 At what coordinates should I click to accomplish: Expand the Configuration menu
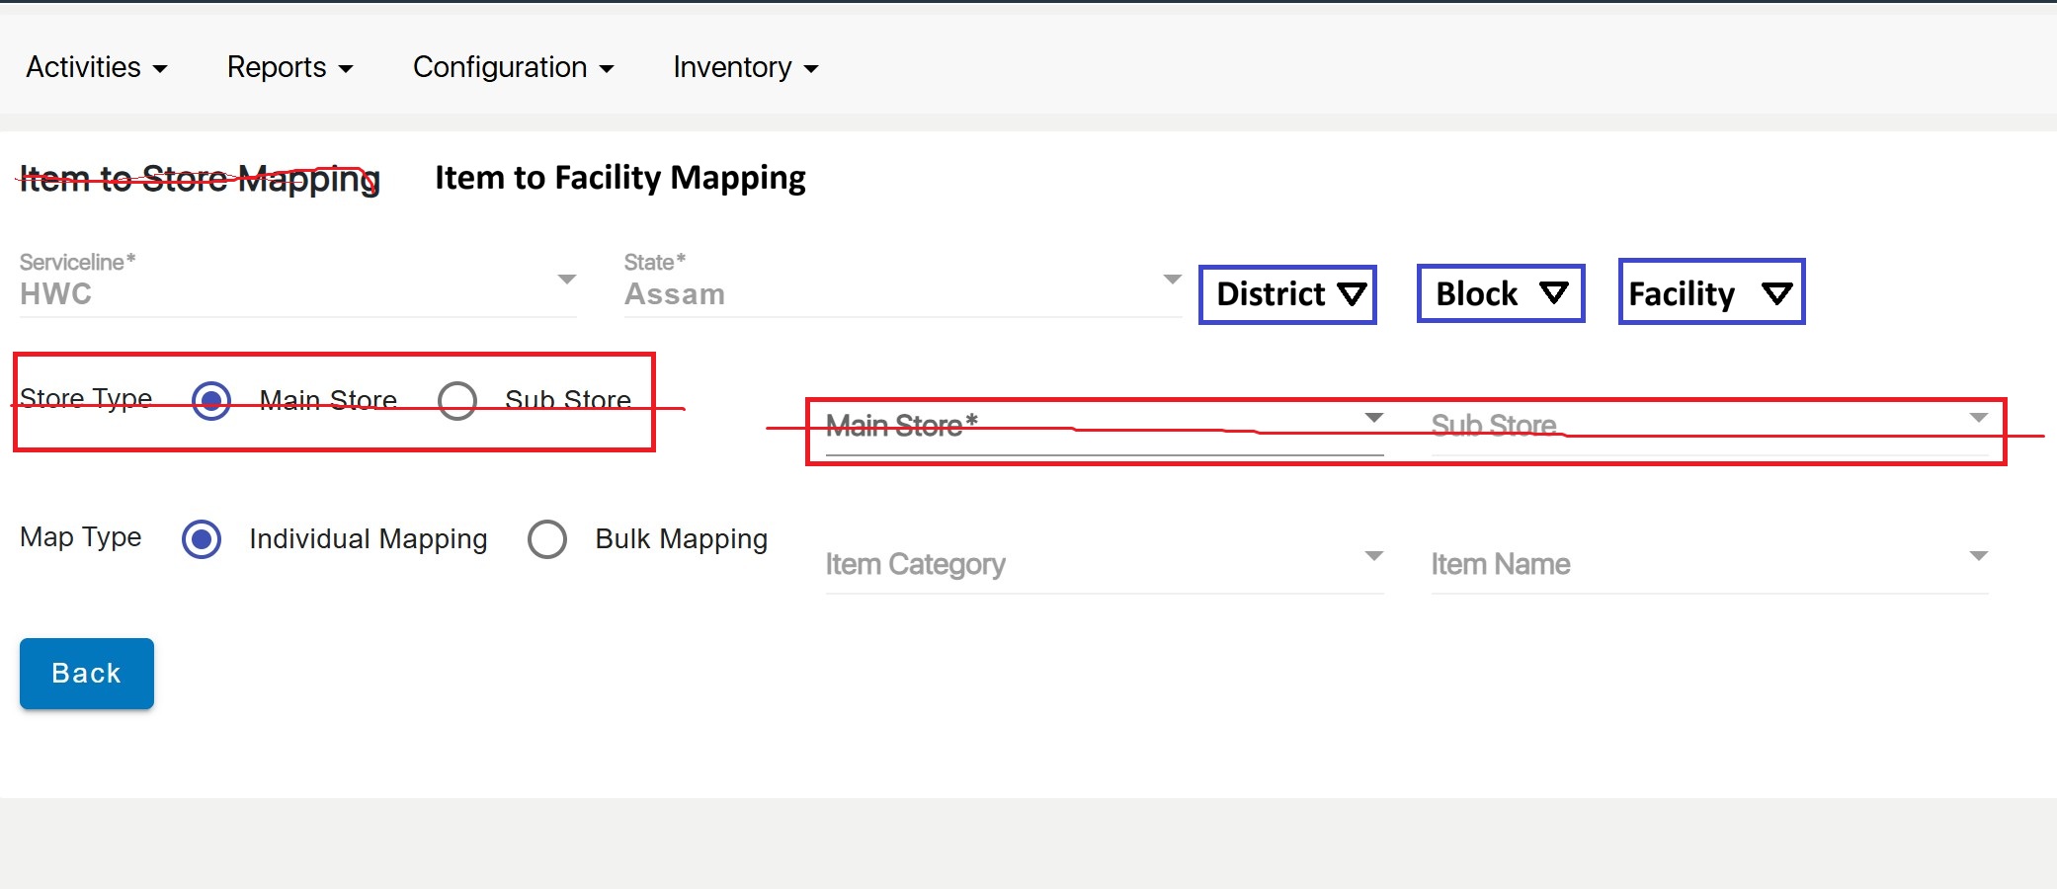point(513,67)
